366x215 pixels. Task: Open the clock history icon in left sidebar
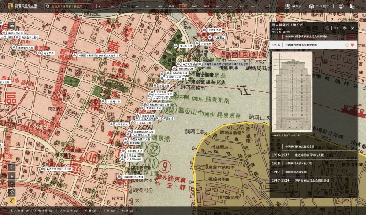click(x=12, y=193)
